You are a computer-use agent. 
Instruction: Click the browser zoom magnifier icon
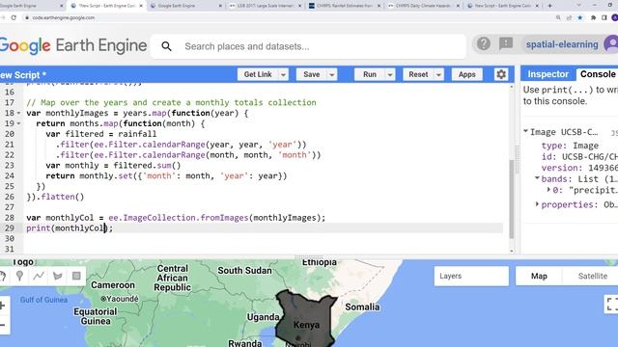[x=558, y=17]
